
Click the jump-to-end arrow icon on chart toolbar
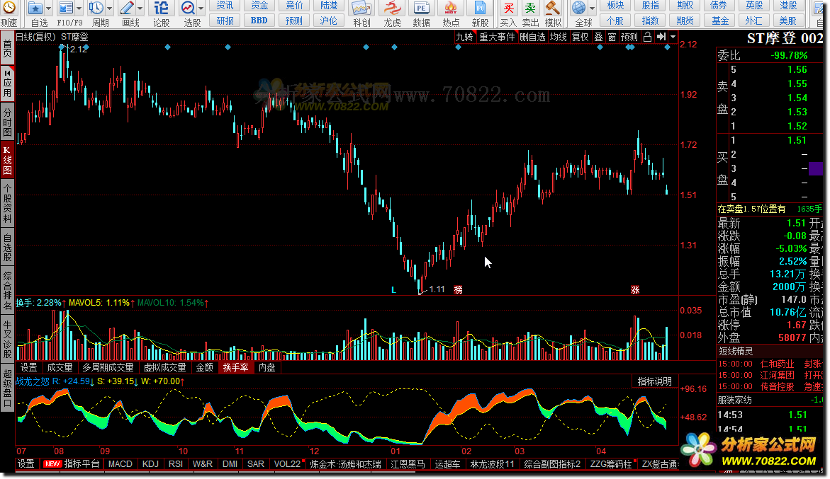(661, 37)
